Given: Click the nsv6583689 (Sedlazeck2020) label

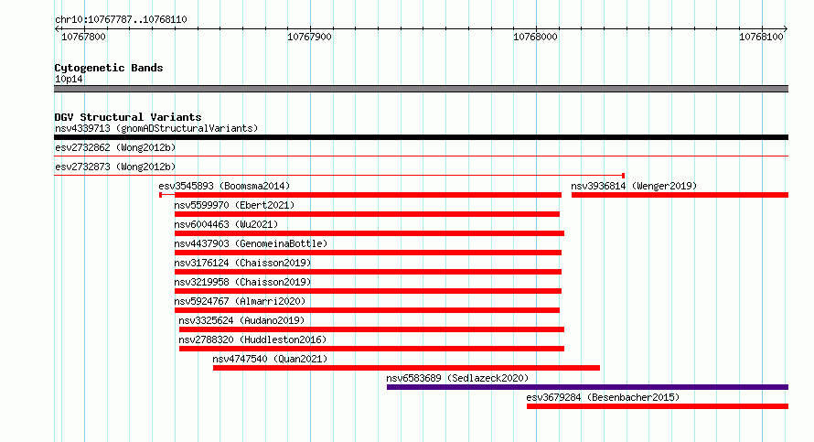Looking at the screenshot, I should pyautogui.click(x=457, y=378).
